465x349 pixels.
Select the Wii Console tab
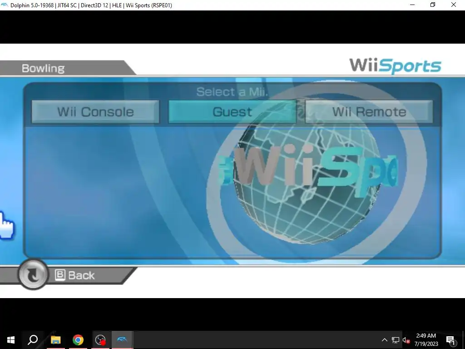(x=95, y=112)
